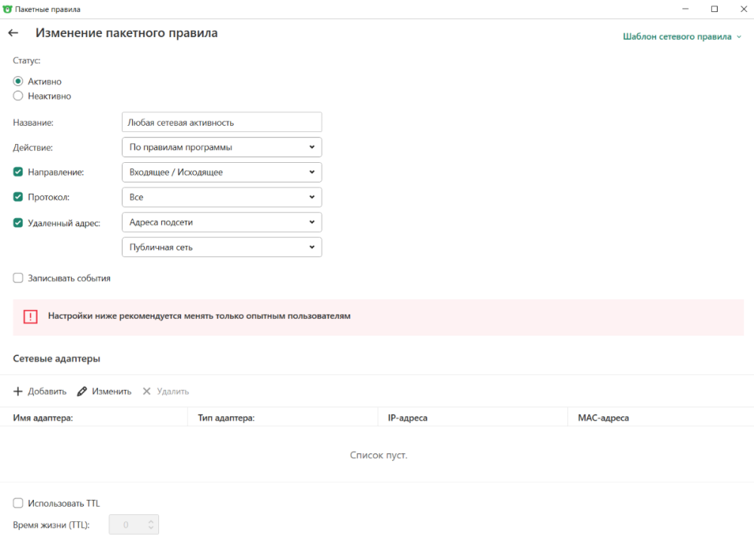
Task: Enable the Записывать события checkbox
Action: [x=18, y=278]
